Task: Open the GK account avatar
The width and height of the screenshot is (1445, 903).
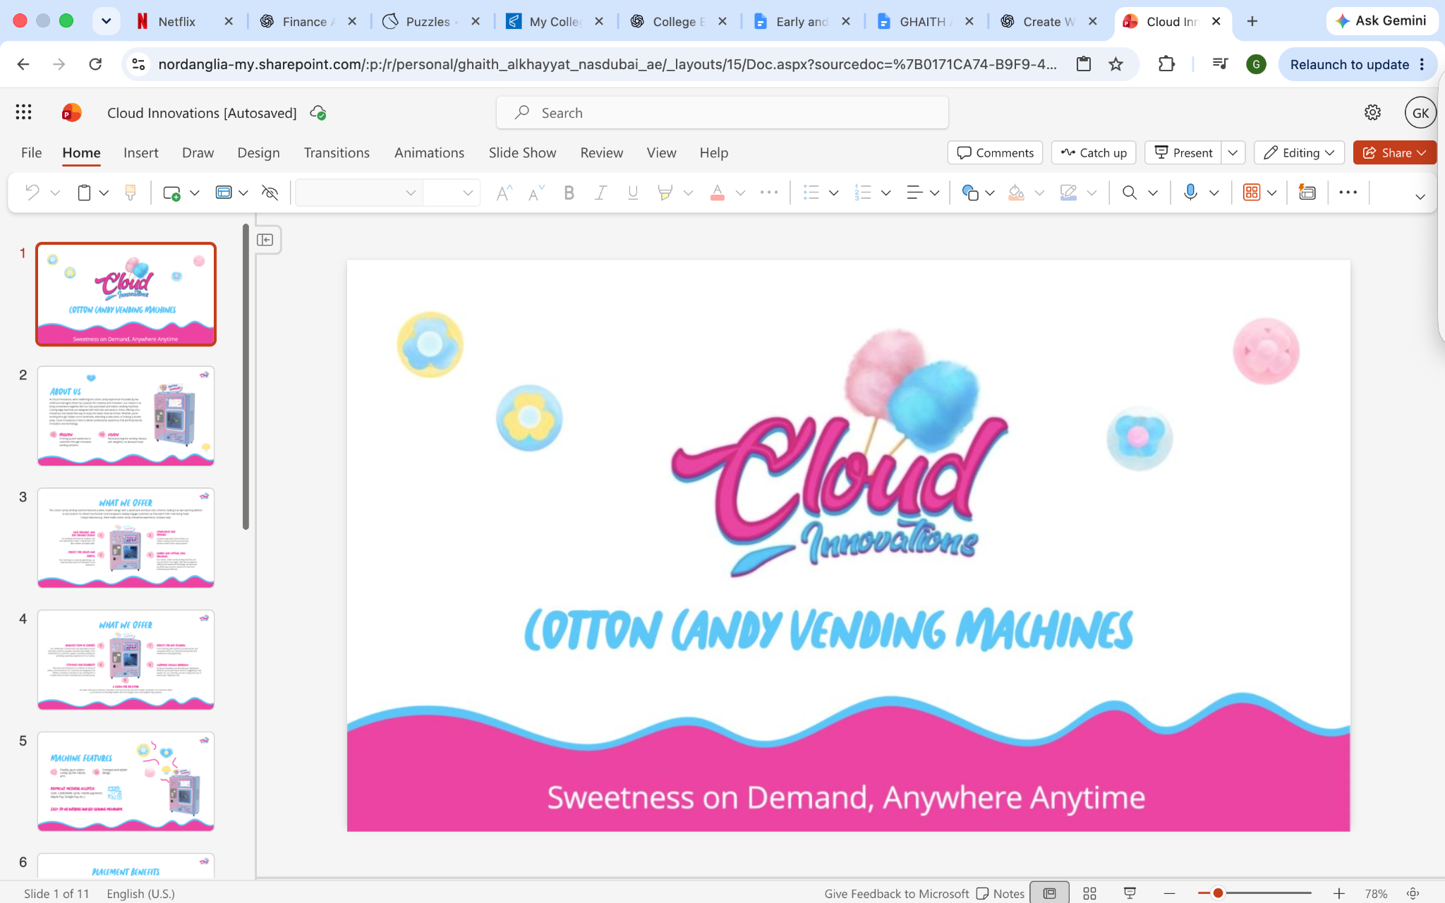Action: point(1420,113)
